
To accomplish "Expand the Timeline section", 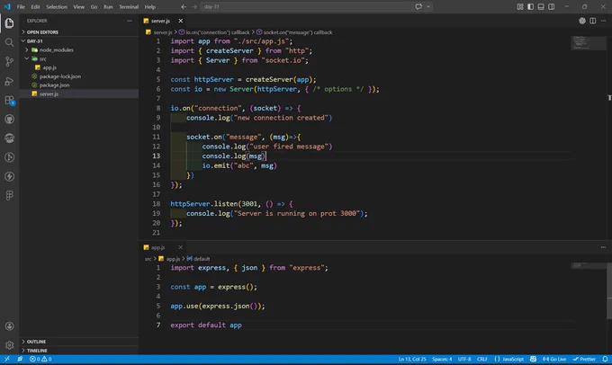I will tap(79, 351).
